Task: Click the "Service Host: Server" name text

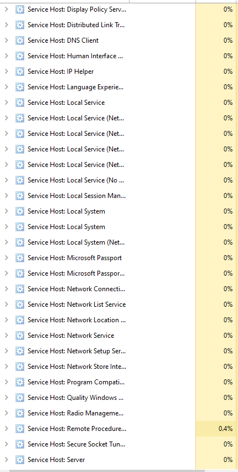Action: [x=56, y=460]
